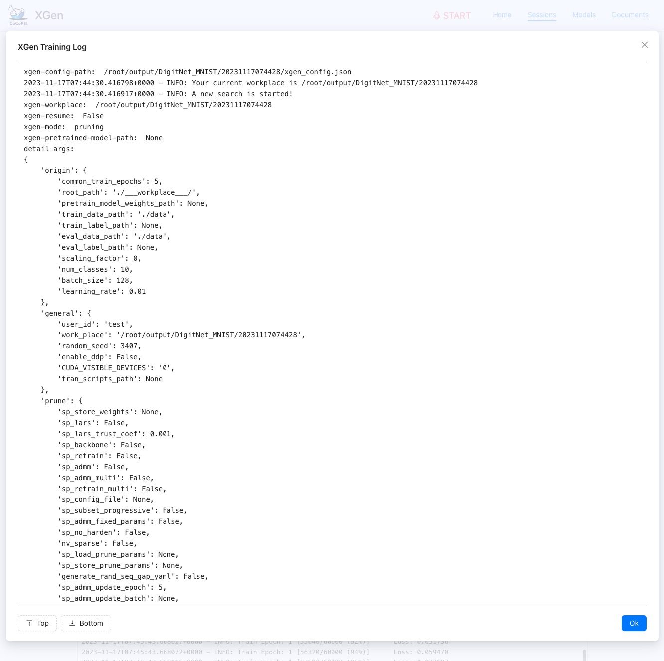Jump to Top of the log
The width and height of the screenshot is (664, 661).
(x=37, y=623)
